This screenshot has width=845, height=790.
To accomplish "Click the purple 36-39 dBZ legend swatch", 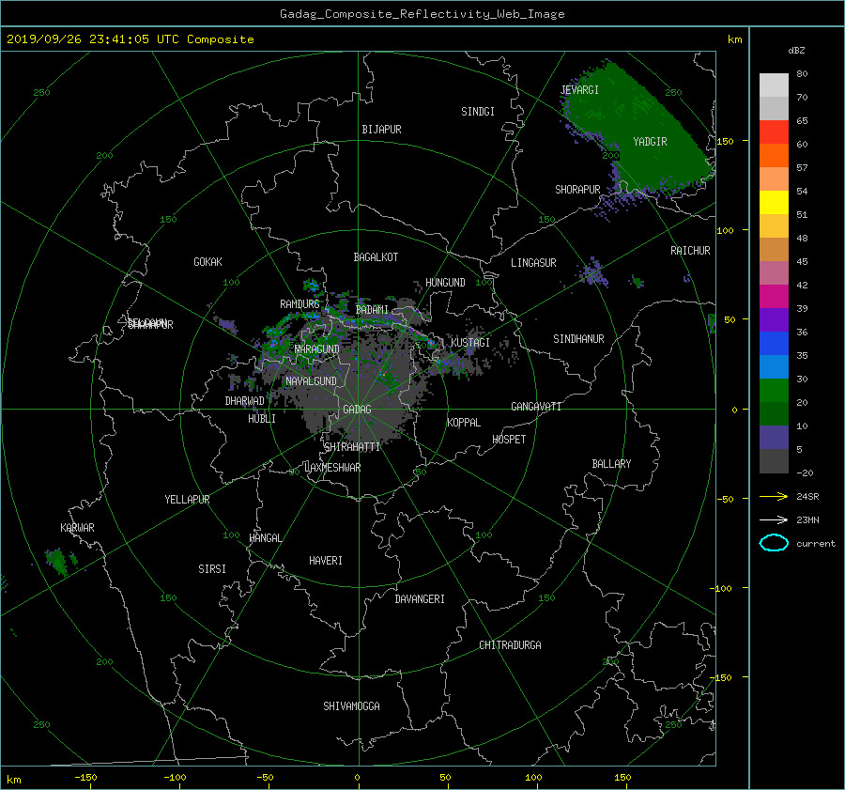I will [x=774, y=320].
